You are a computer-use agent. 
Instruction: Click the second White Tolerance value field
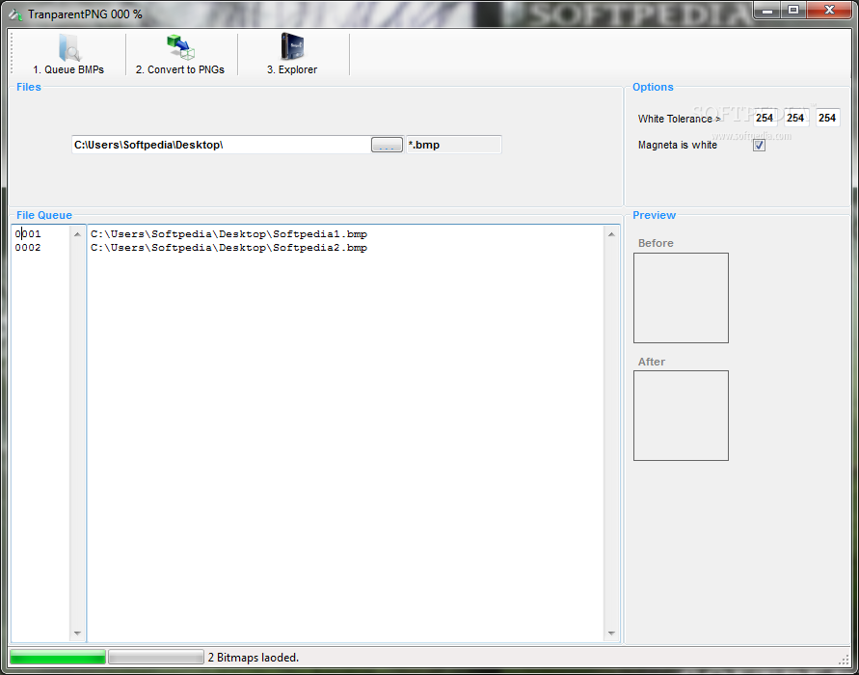pyautogui.click(x=795, y=118)
